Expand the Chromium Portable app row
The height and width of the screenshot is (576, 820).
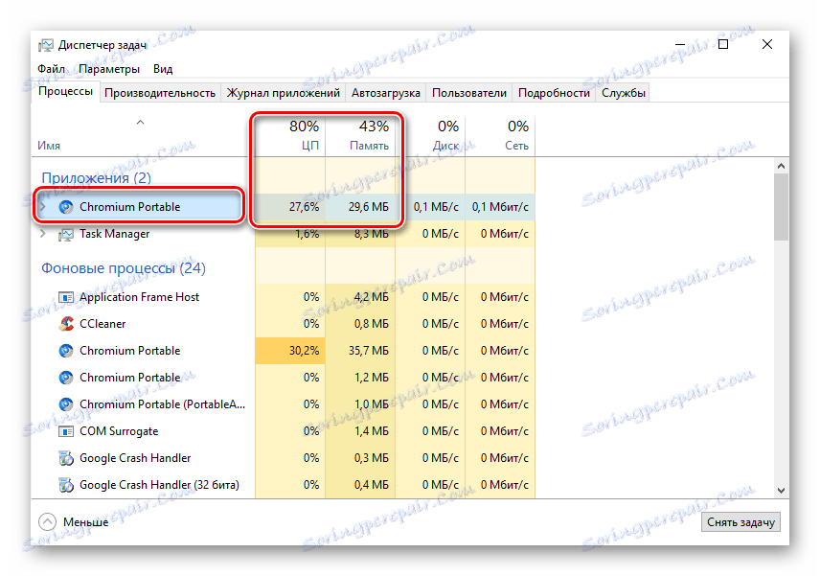pos(43,207)
